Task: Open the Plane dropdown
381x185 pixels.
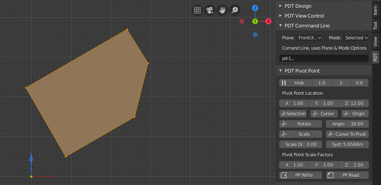Action: pyautogui.click(x=309, y=38)
